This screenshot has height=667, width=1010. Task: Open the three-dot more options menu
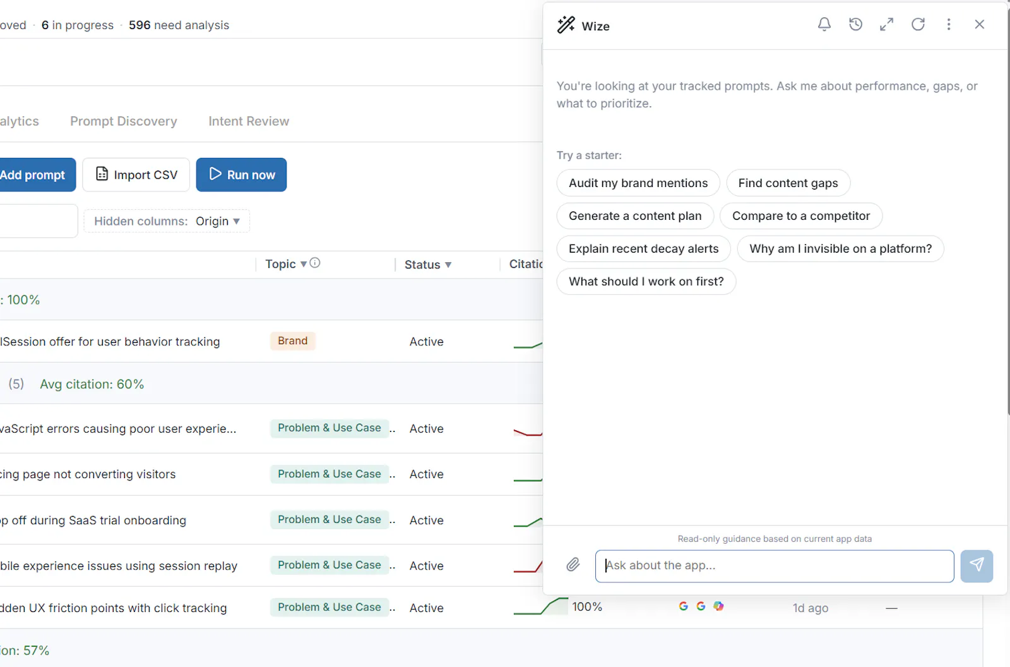[x=949, y=25]
